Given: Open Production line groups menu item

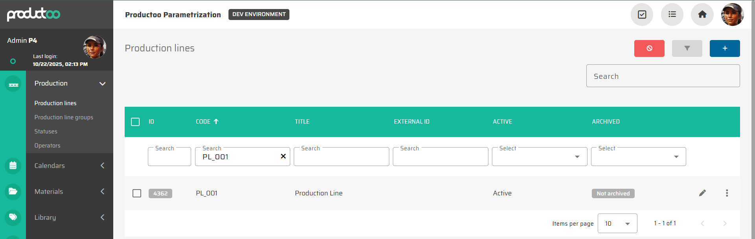Looking at the screenshot, I should click(64, 117).
